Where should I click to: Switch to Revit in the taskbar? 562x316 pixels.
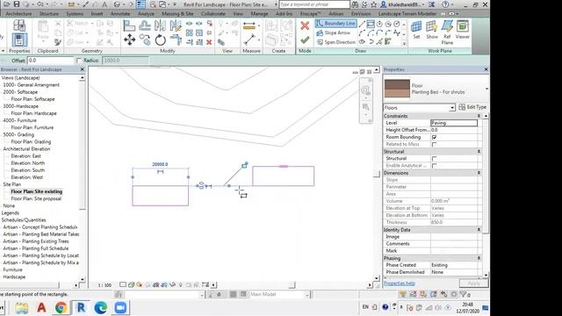(81, 307)
